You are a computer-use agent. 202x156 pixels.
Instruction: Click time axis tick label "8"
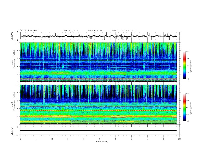pyautogui.click(x=147, y=139)
